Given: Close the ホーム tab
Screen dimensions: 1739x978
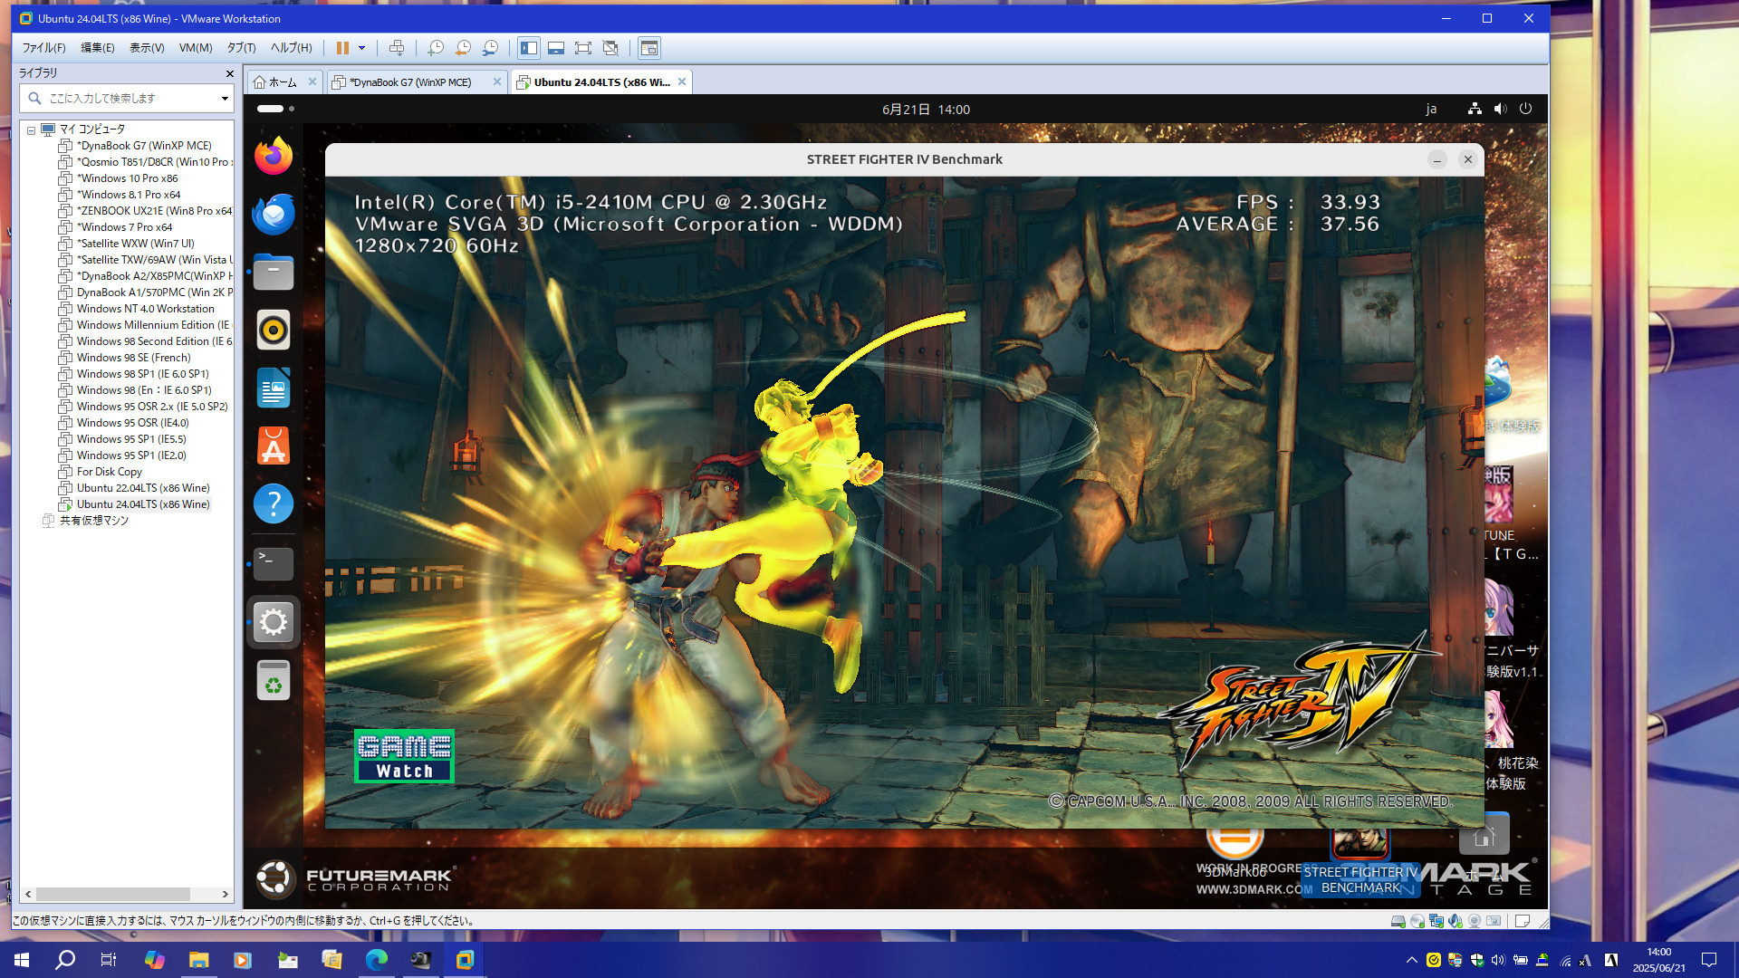Looking at the screenshot, I should point(312,81).
